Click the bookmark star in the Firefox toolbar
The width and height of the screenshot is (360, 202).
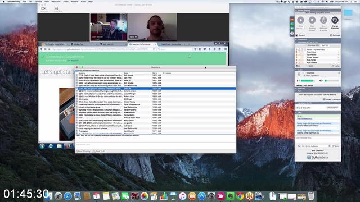(195, 49)
